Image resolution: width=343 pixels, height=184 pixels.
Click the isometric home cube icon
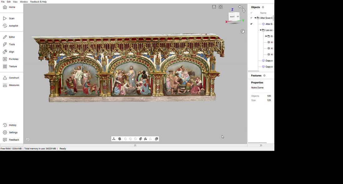243,31
